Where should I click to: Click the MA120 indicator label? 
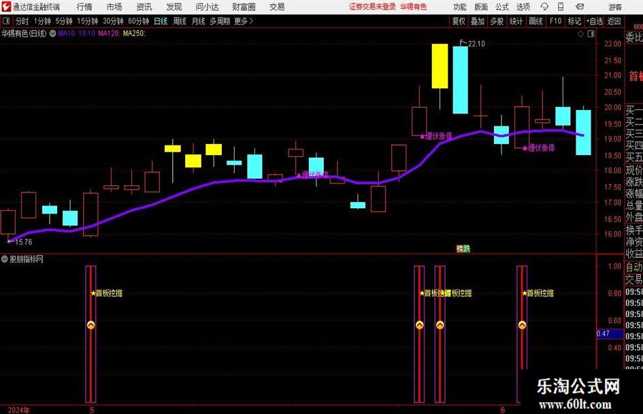(x=109, y=33)
